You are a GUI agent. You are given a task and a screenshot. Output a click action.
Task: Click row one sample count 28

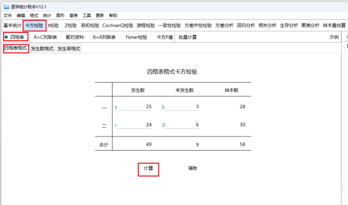[x=242, y=107]
